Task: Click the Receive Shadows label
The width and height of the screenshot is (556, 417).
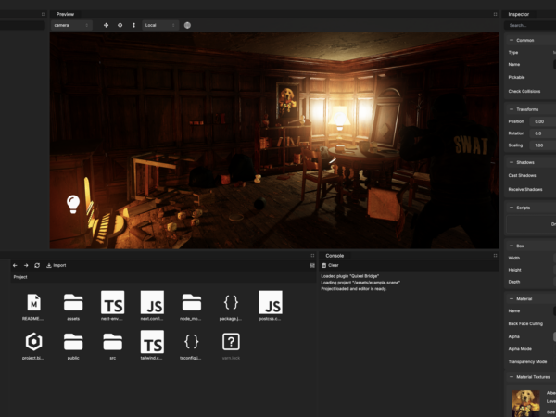Action: click(525, 189)
